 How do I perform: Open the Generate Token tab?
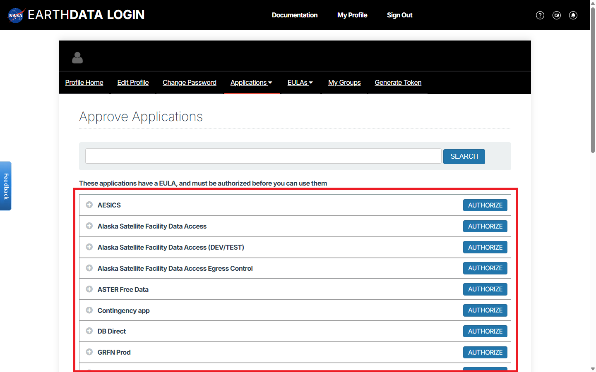click(398, 83)
